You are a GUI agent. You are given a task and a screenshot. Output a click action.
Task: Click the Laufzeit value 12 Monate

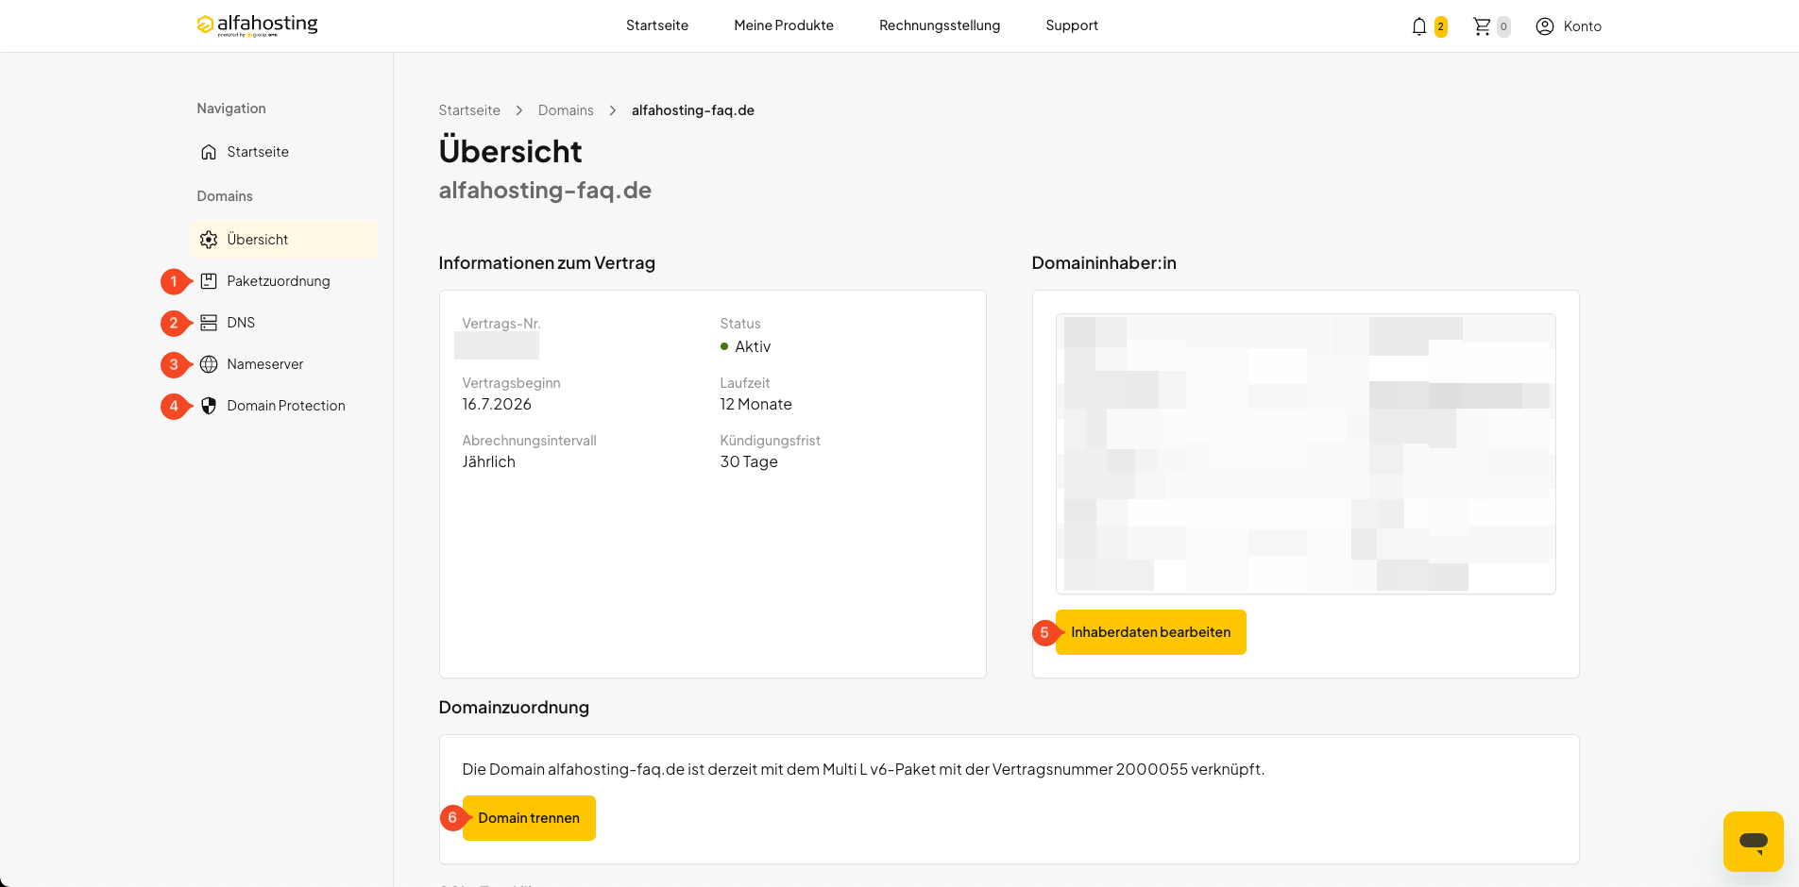[x=755, y=404]
